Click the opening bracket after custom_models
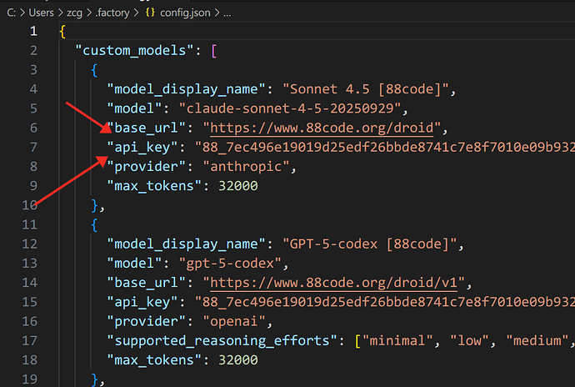 [x=214, y=51]
